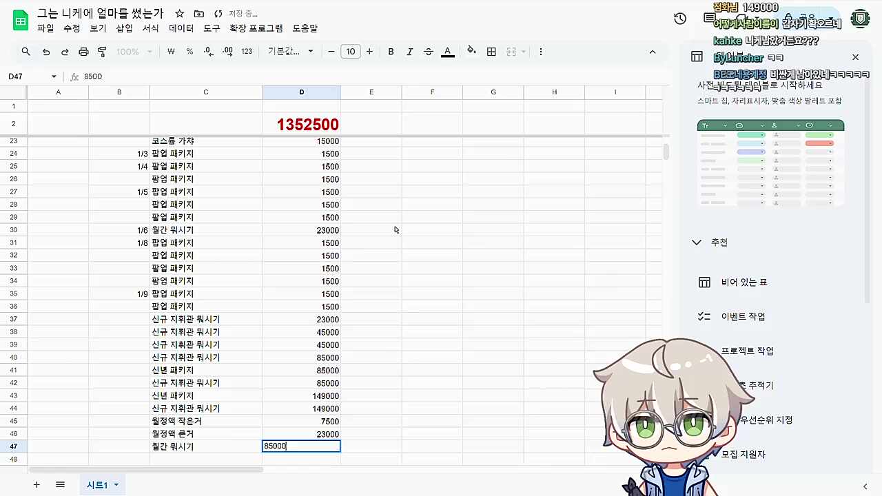
Task: Open the Google Sheets home icon
Action: (x=21, y=21)
